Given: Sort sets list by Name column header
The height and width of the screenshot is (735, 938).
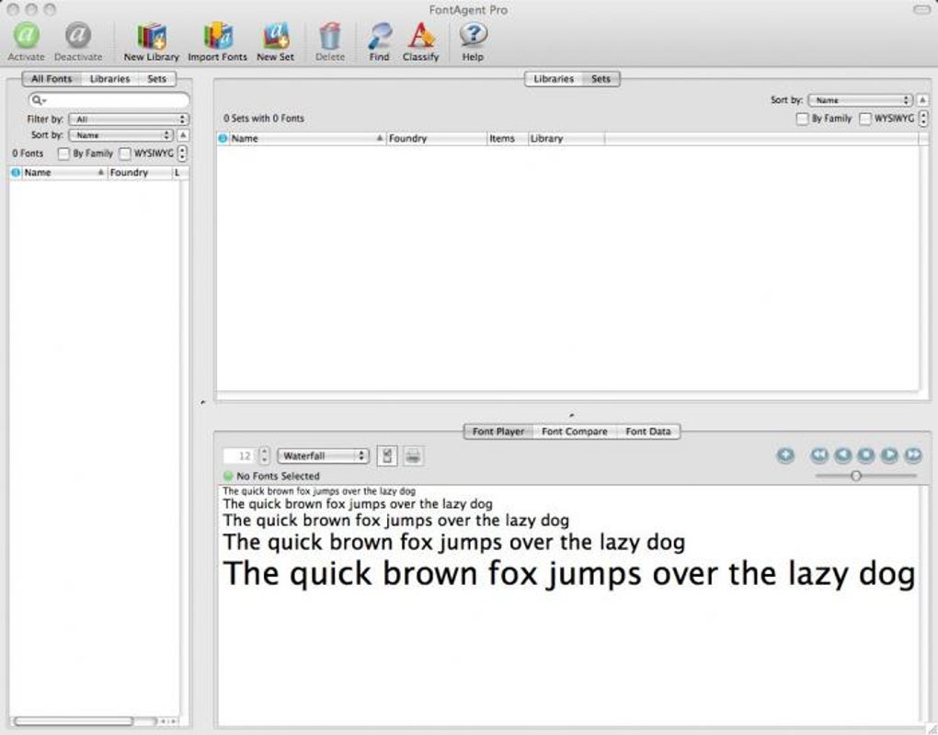Looking at the screenshot, I should tap(307, 138).
